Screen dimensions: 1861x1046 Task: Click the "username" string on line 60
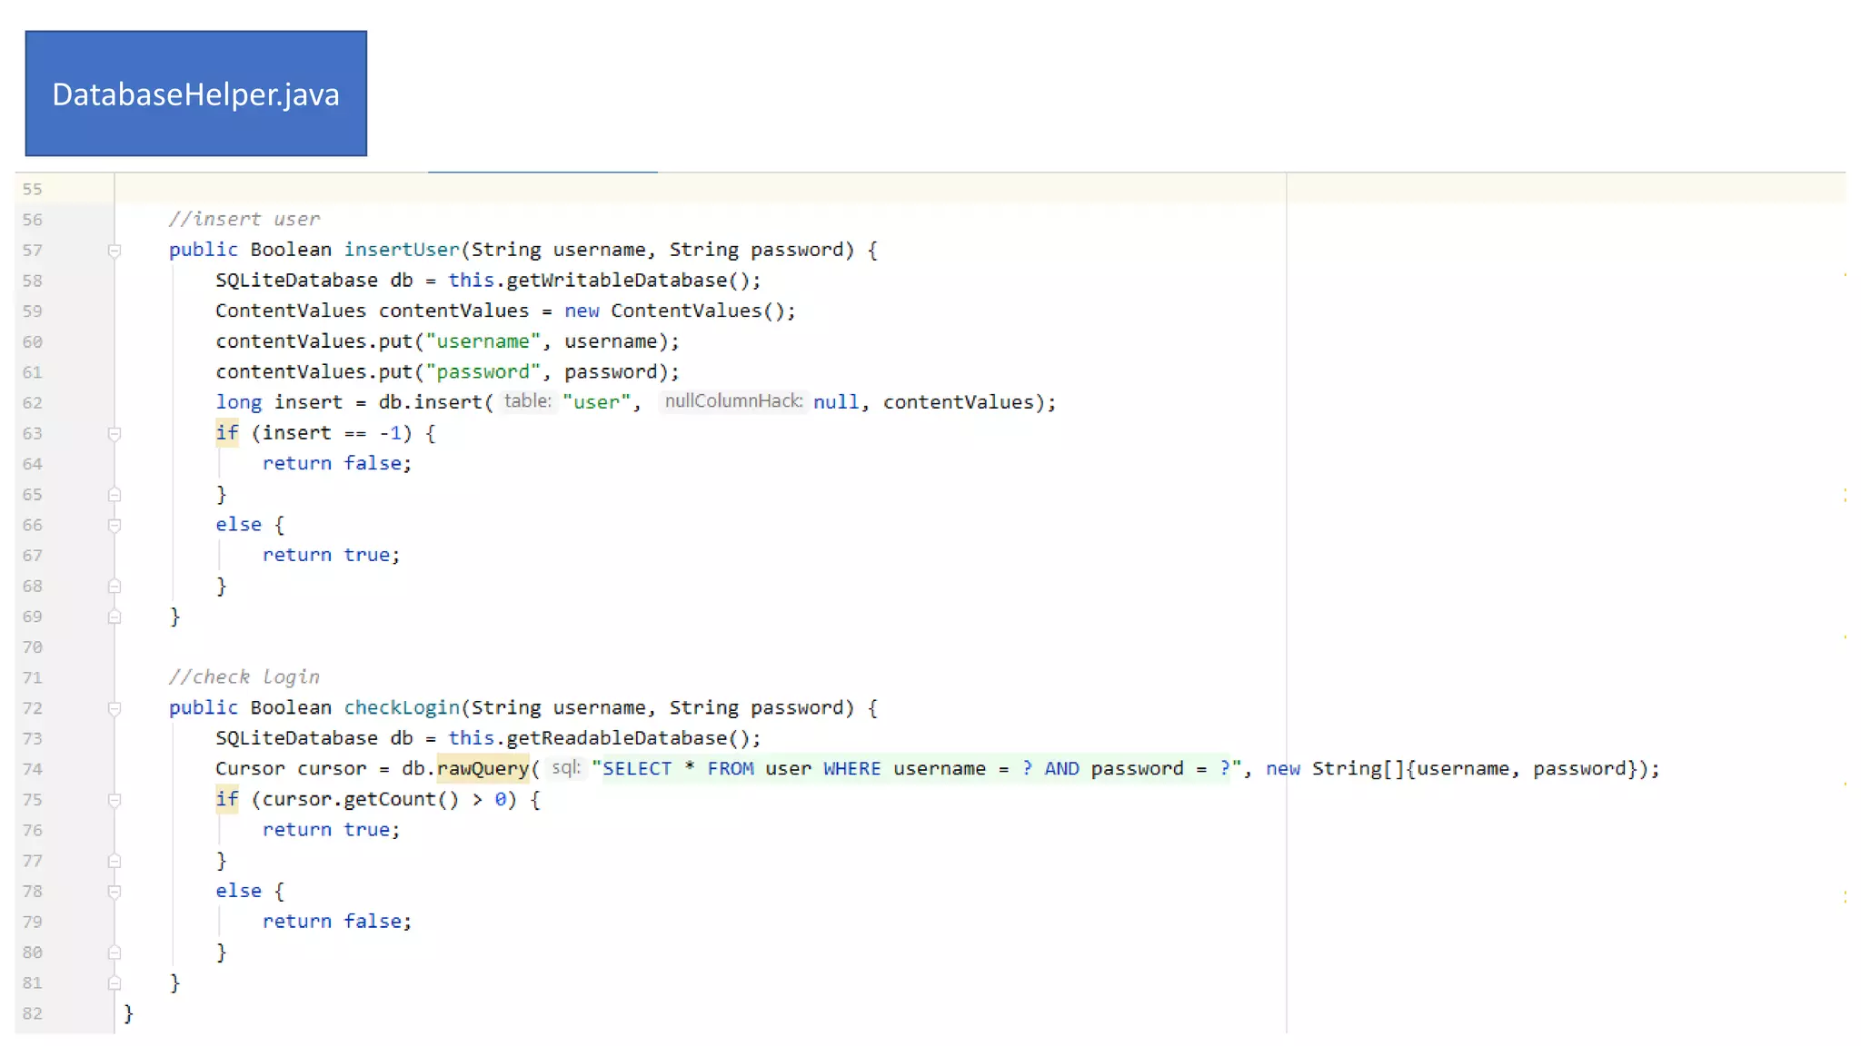(x=483, y=341)
